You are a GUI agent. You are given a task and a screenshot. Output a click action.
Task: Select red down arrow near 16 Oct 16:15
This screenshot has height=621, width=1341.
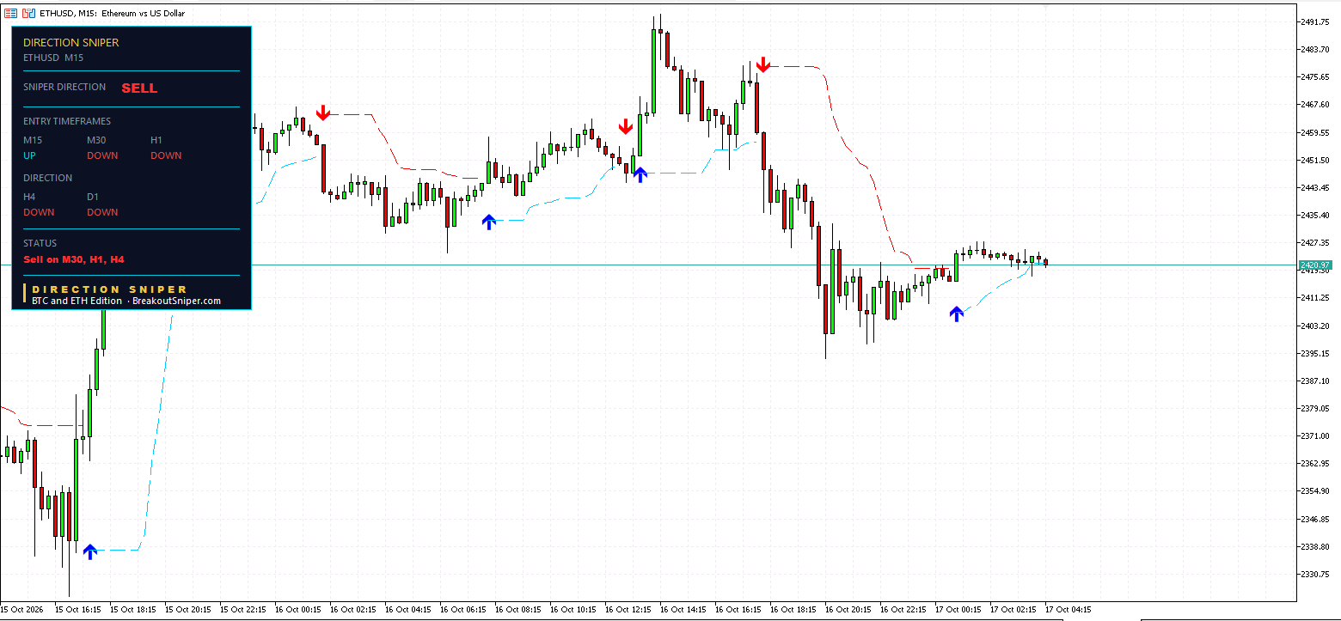coord(762,64)
